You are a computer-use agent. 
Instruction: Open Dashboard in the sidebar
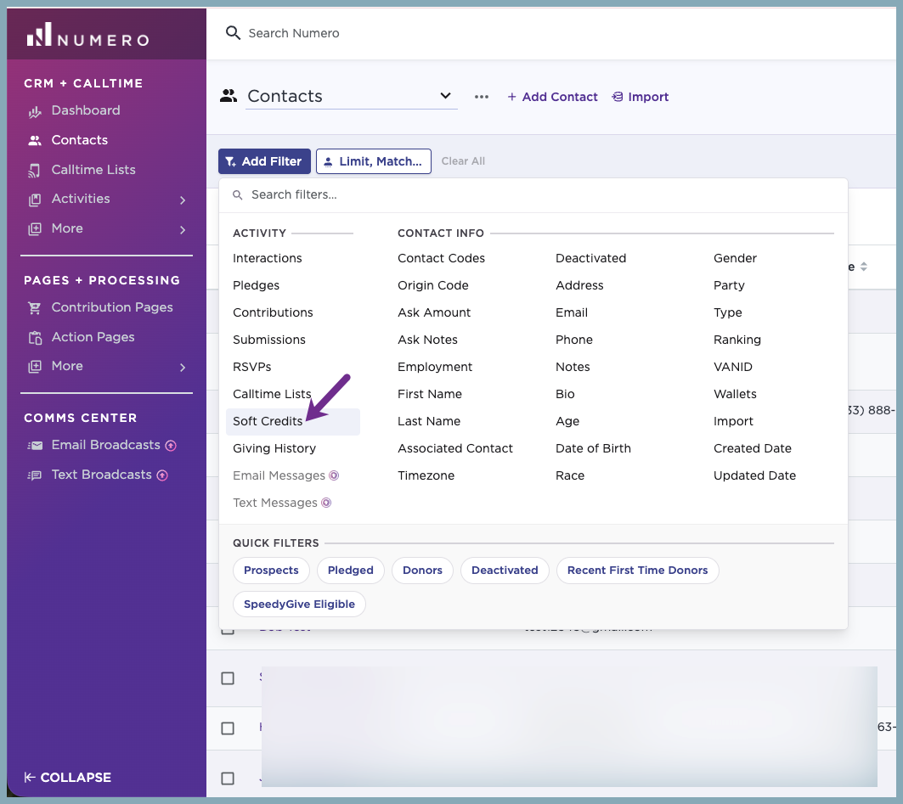point(86,110)
